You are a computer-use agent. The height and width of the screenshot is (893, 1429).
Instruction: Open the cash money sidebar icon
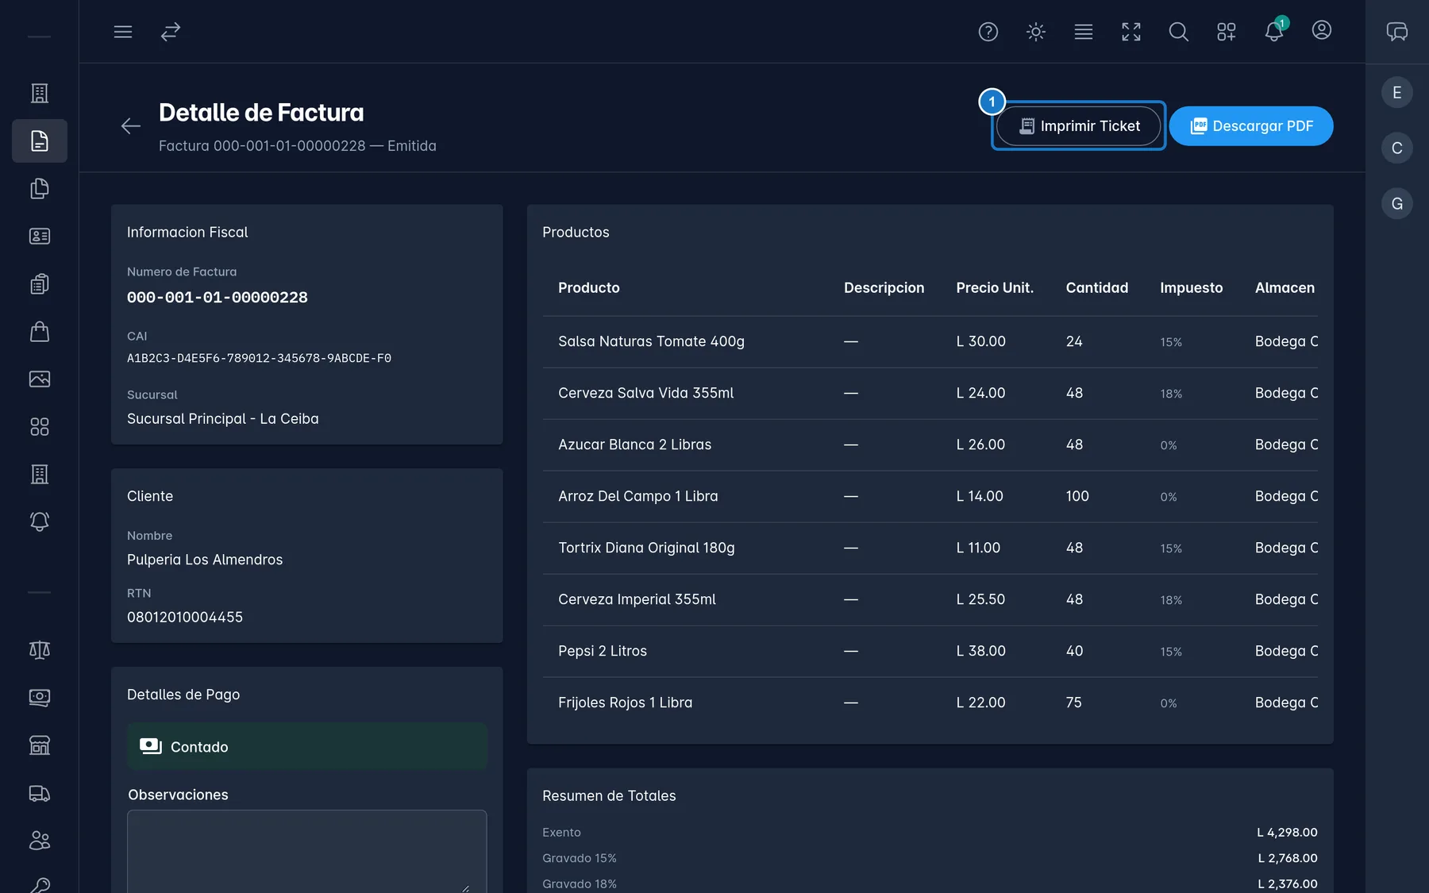40,698
